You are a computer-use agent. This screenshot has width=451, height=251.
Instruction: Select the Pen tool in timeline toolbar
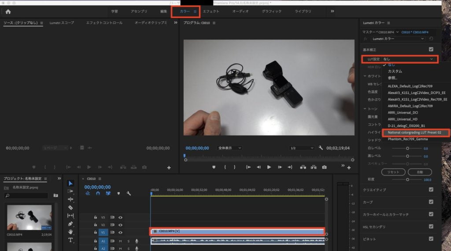point(70,224)
